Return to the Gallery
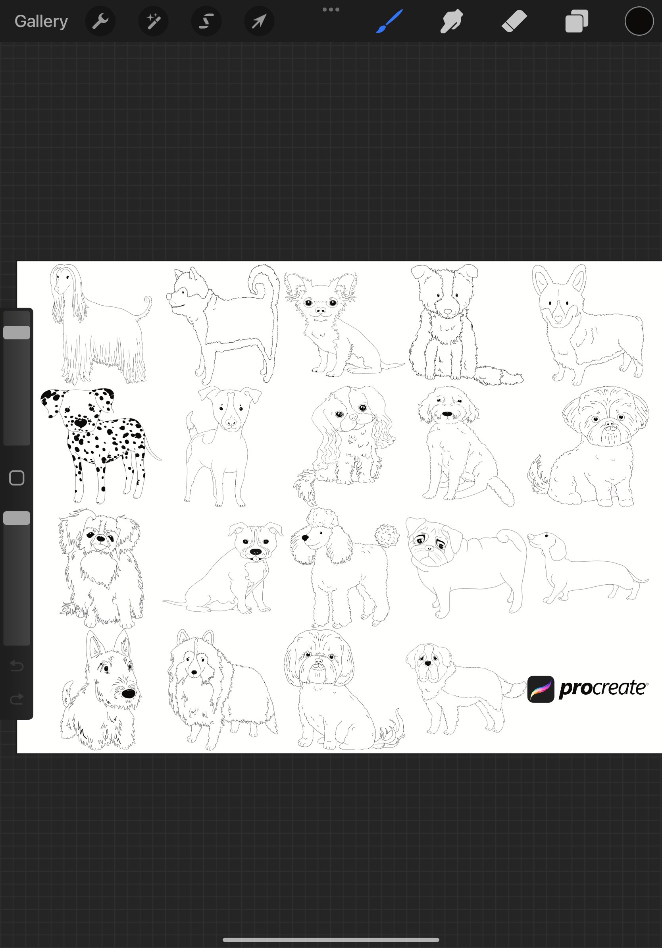 tap(40, 21)
